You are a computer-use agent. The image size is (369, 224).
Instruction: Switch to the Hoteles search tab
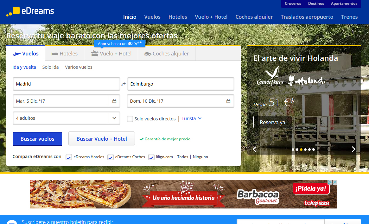pyautogui.click(x=65, y=54)
